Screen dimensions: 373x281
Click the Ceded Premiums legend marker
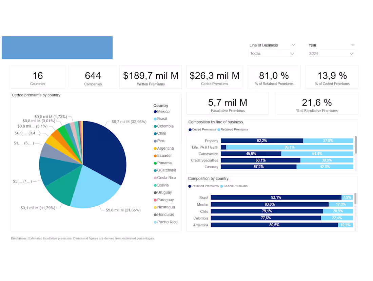[x=190, y=129]
